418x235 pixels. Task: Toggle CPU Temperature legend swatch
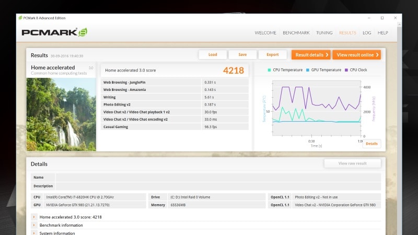(x=269, y=70)
